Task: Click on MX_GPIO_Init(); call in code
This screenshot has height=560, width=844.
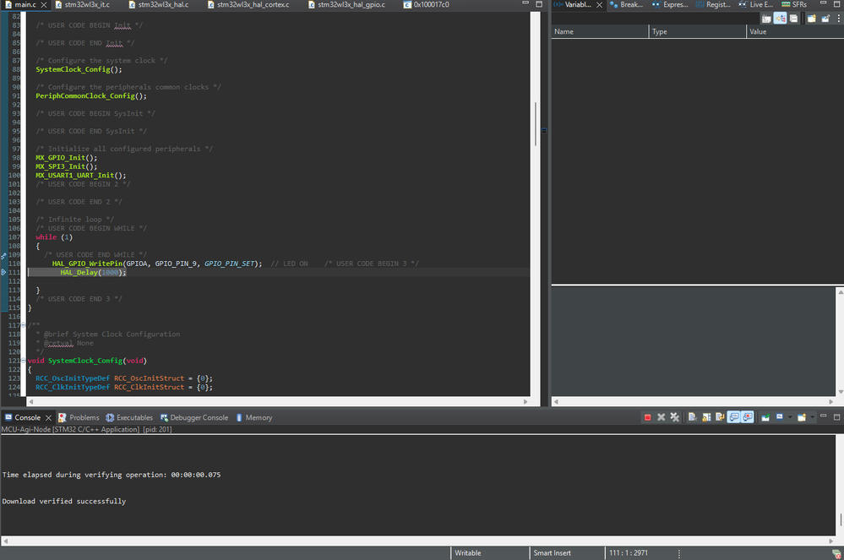Action: point(67,158)
